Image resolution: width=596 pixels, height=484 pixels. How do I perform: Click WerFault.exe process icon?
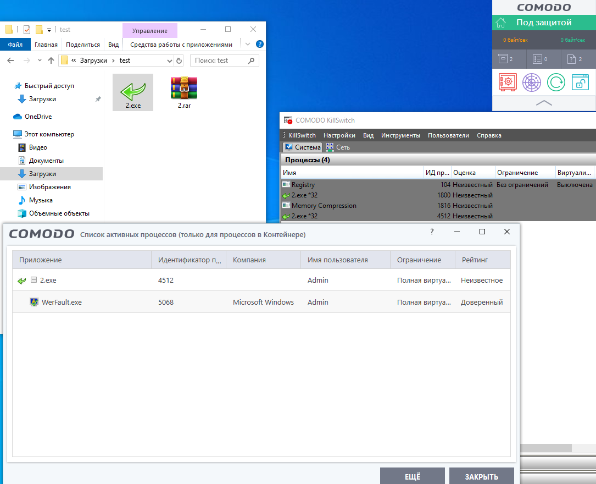[x=34, y=302]
